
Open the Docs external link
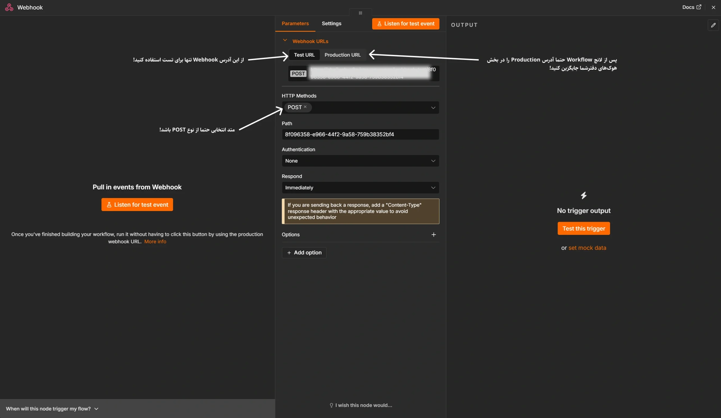(691, 7)
